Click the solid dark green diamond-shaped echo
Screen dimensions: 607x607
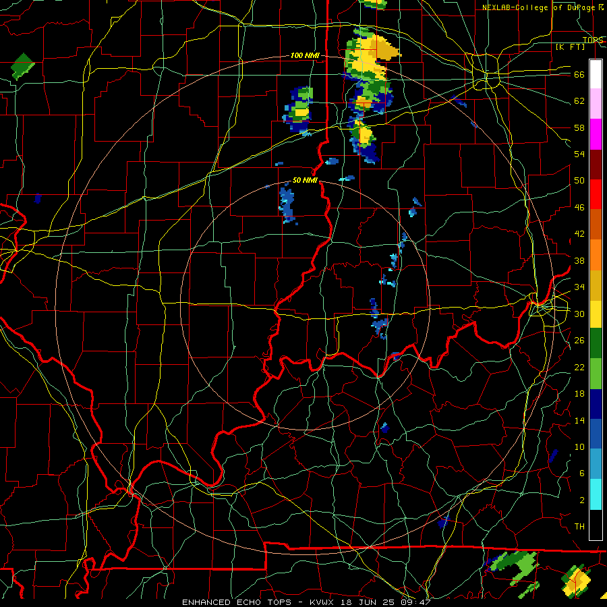tap(22, 66)
